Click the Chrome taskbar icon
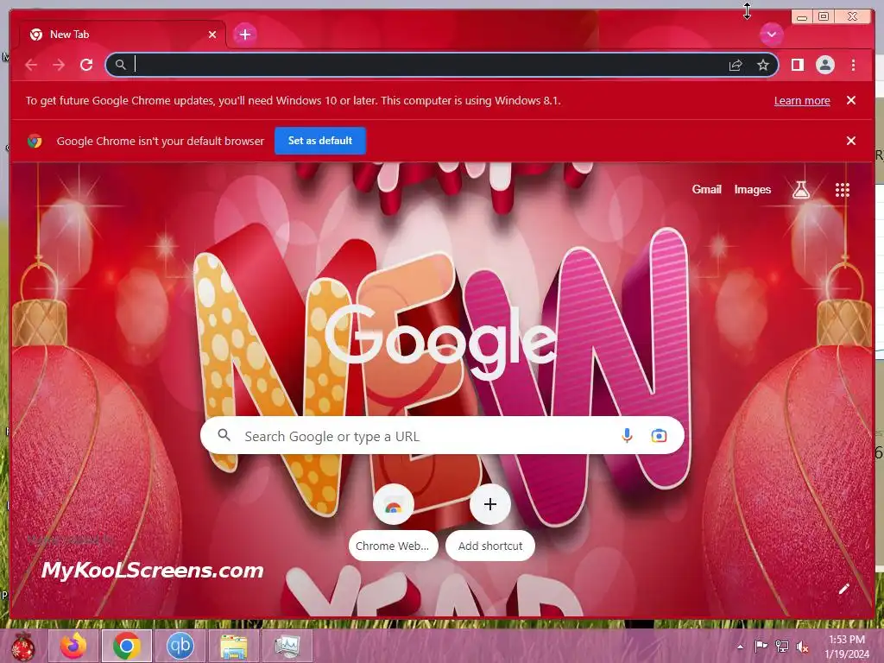 tap(126, 646)
